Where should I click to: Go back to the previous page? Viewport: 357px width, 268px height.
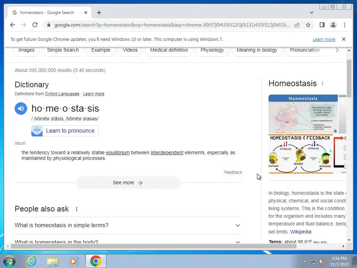pyautogui.click(x=13, y=25)
